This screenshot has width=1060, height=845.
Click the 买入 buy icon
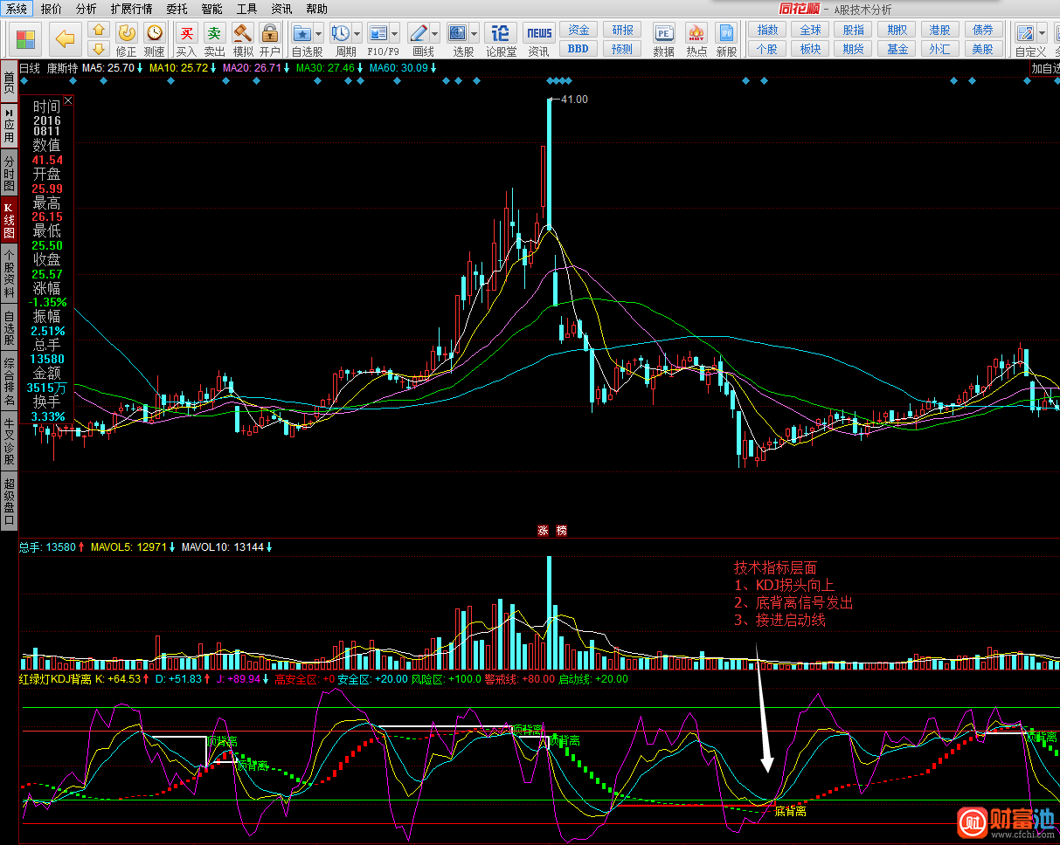(186, 33)
